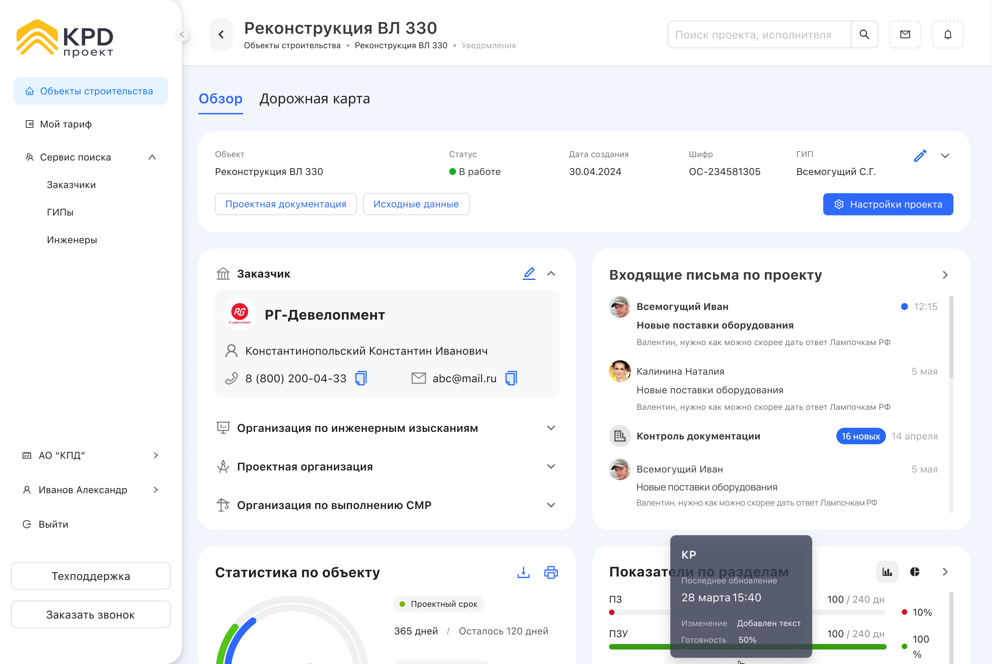Go back using the header back arrow
This screenshot has width=992, height=664.
pyautogui.click(x=221, y=34)
